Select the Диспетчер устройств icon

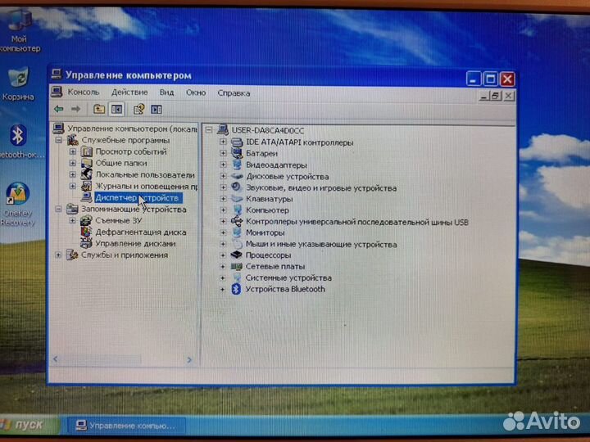point(87,197)
